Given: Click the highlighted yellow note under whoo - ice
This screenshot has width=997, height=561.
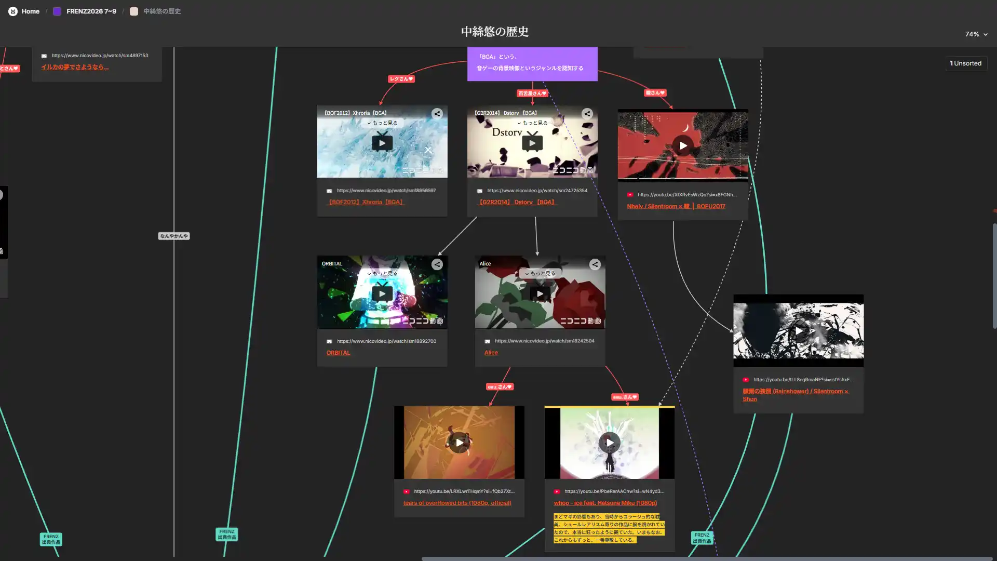Looking at the screenshot, I should 609,528.
